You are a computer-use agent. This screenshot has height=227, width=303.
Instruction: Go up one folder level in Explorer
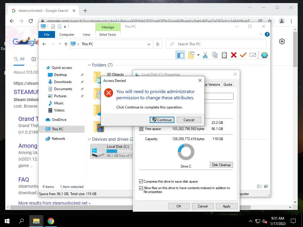click(66, 44)
